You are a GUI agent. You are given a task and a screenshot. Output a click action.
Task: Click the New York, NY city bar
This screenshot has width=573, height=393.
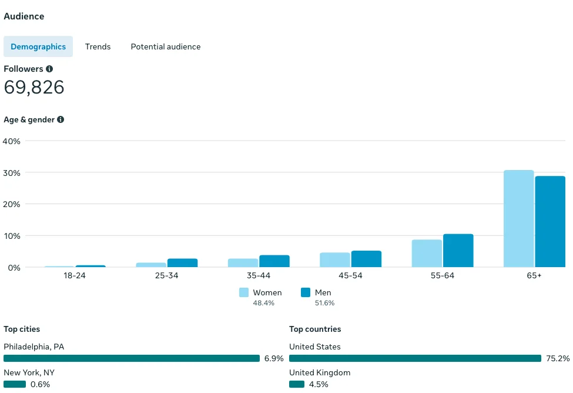pos(15,384)
